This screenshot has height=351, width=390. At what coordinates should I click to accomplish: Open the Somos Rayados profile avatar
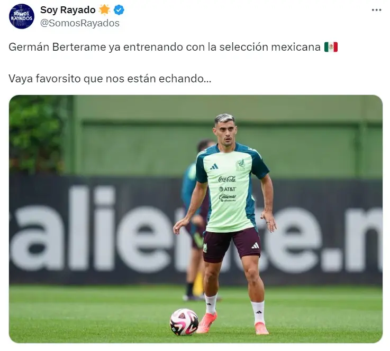point(22,16)
